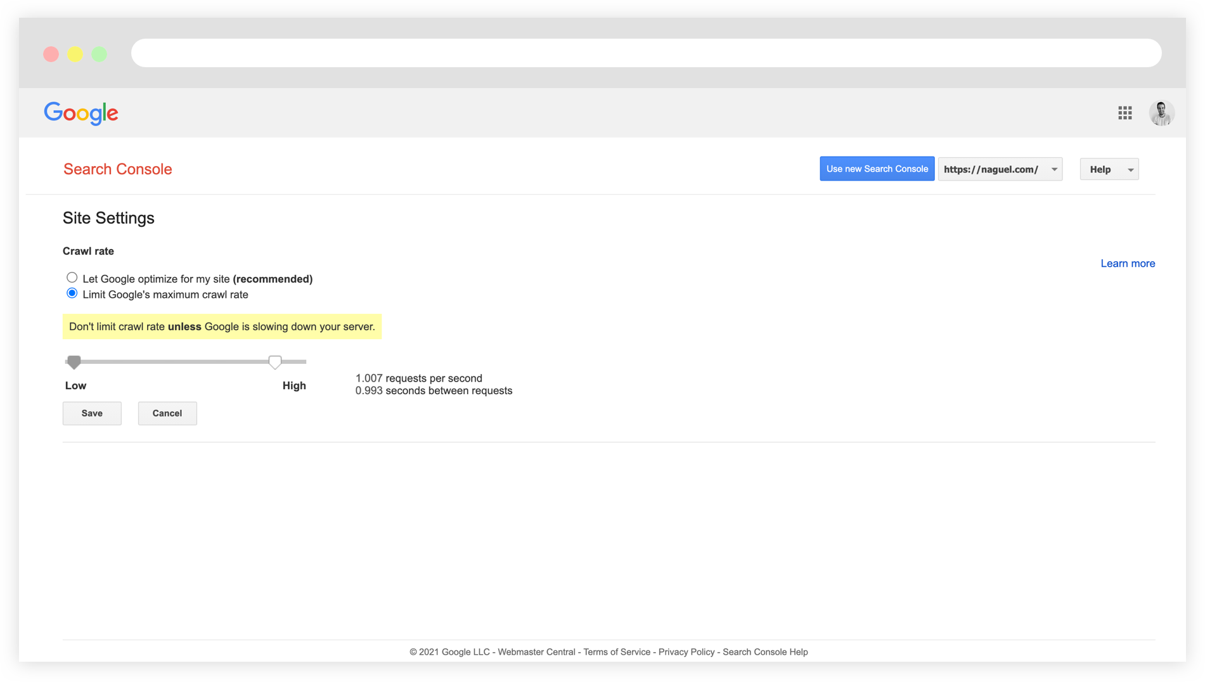Click Use new Search Console button

pos(877,169)
